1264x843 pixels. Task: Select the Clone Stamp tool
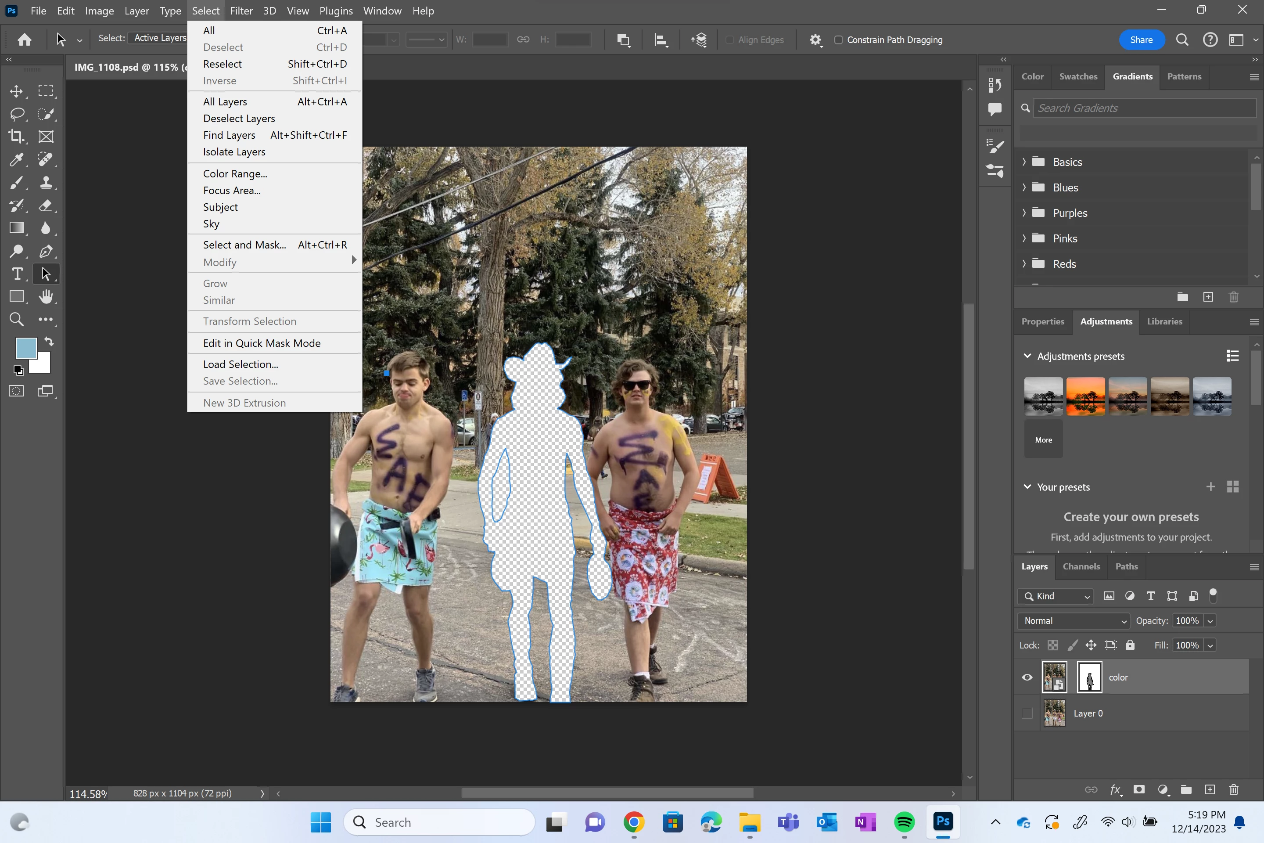(x=46, y=183)
